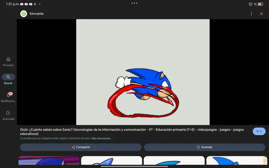Click the Ir button to visit site
The image size is (269, 168).
pos(259,131)
